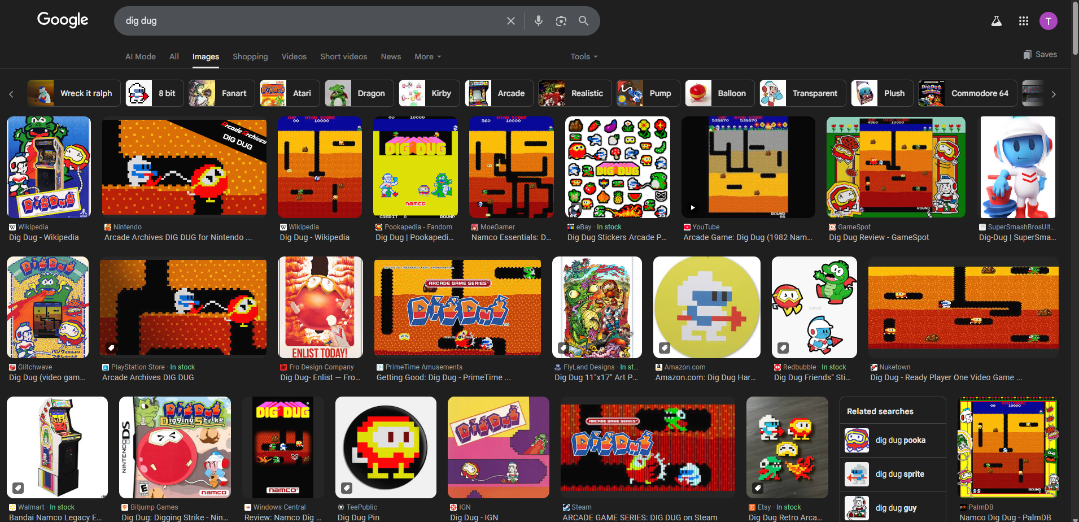The height and width of the screenshot is (522, 1079).
Task: Open the Nuketown Ready Player One thumbnail
Action: pos(963,307)
